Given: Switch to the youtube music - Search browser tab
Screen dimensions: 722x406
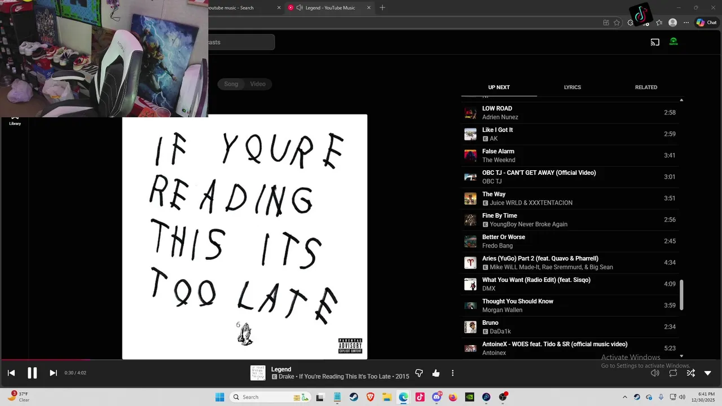Looking at the screenshot, I should [x=231, y=8].
